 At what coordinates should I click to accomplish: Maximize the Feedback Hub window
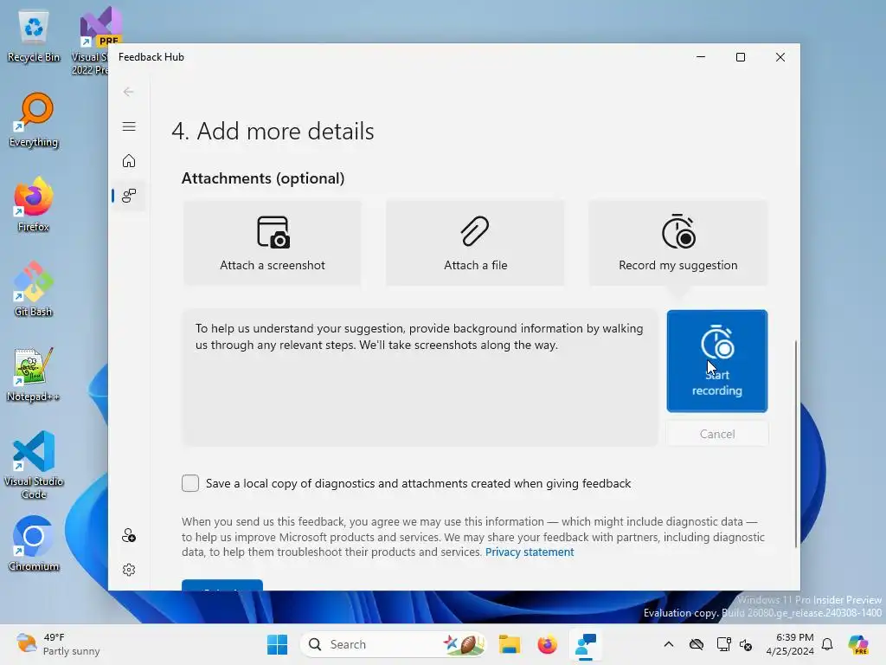coord(741,57)
